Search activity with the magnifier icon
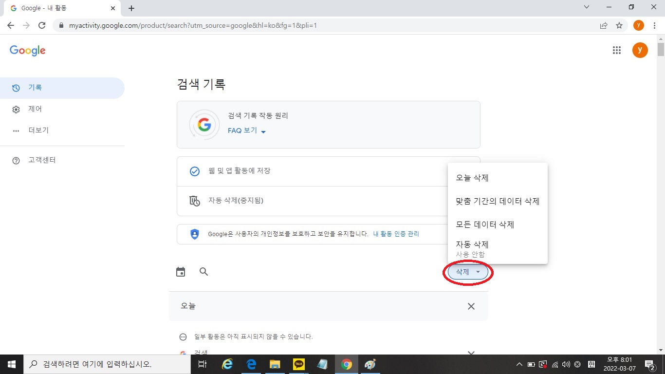 (204, 272)
